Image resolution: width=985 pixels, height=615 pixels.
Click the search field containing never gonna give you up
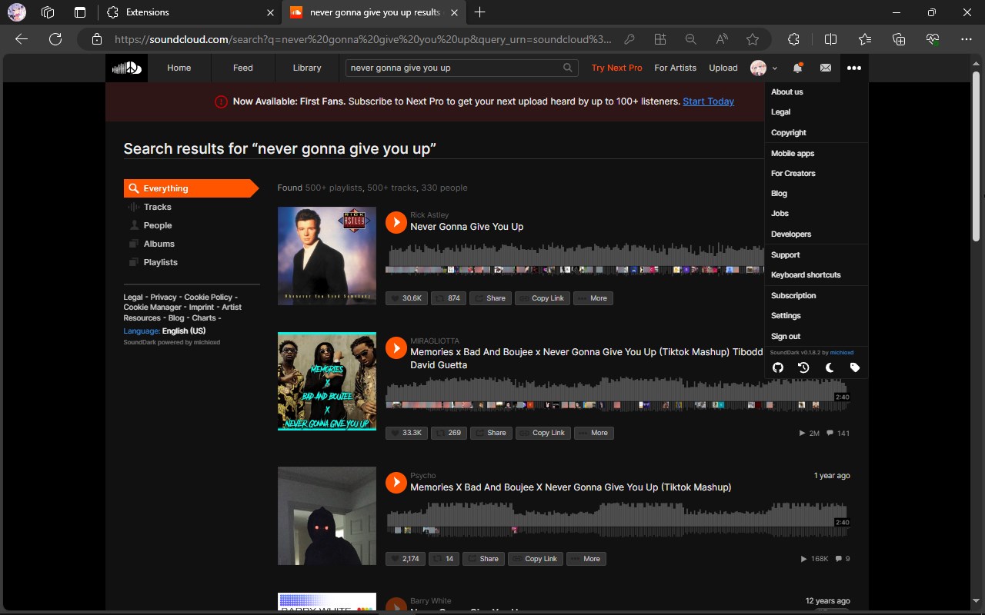point(462,68)
